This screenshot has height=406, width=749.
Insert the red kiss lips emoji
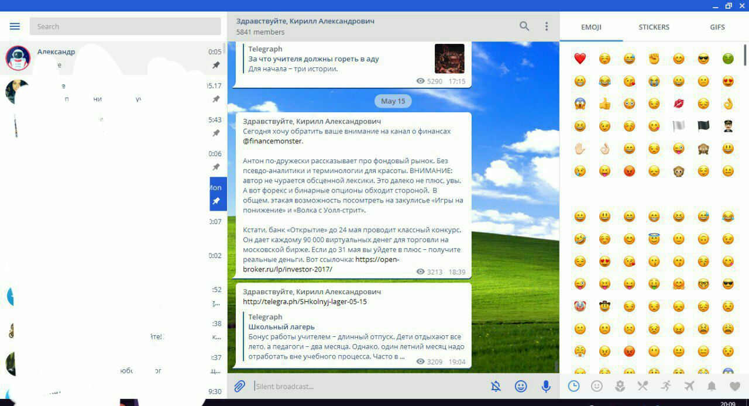(x=679, y=104)
